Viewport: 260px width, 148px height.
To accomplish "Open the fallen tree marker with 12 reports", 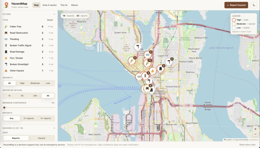I will (147, 63).
